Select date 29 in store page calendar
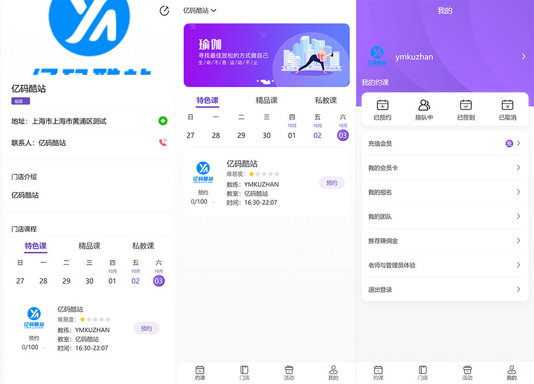The height and width of the screenshot is (384, 534). tap(66, 281)
